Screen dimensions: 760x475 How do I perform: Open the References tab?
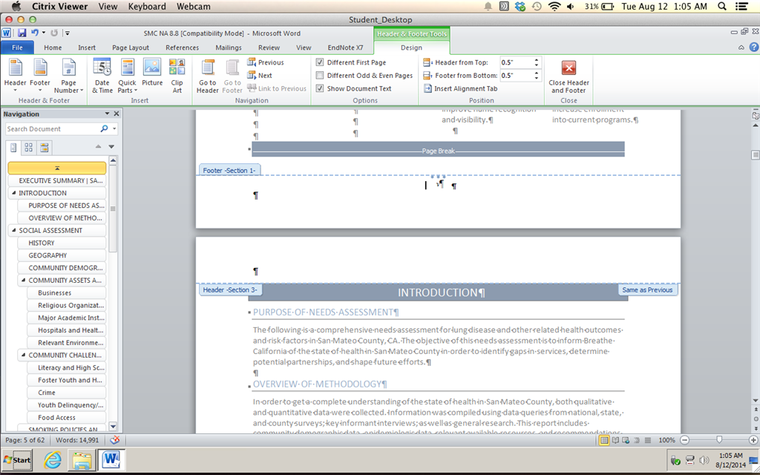183,47
